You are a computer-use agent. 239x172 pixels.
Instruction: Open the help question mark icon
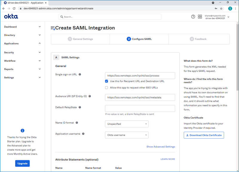(193, 17)
